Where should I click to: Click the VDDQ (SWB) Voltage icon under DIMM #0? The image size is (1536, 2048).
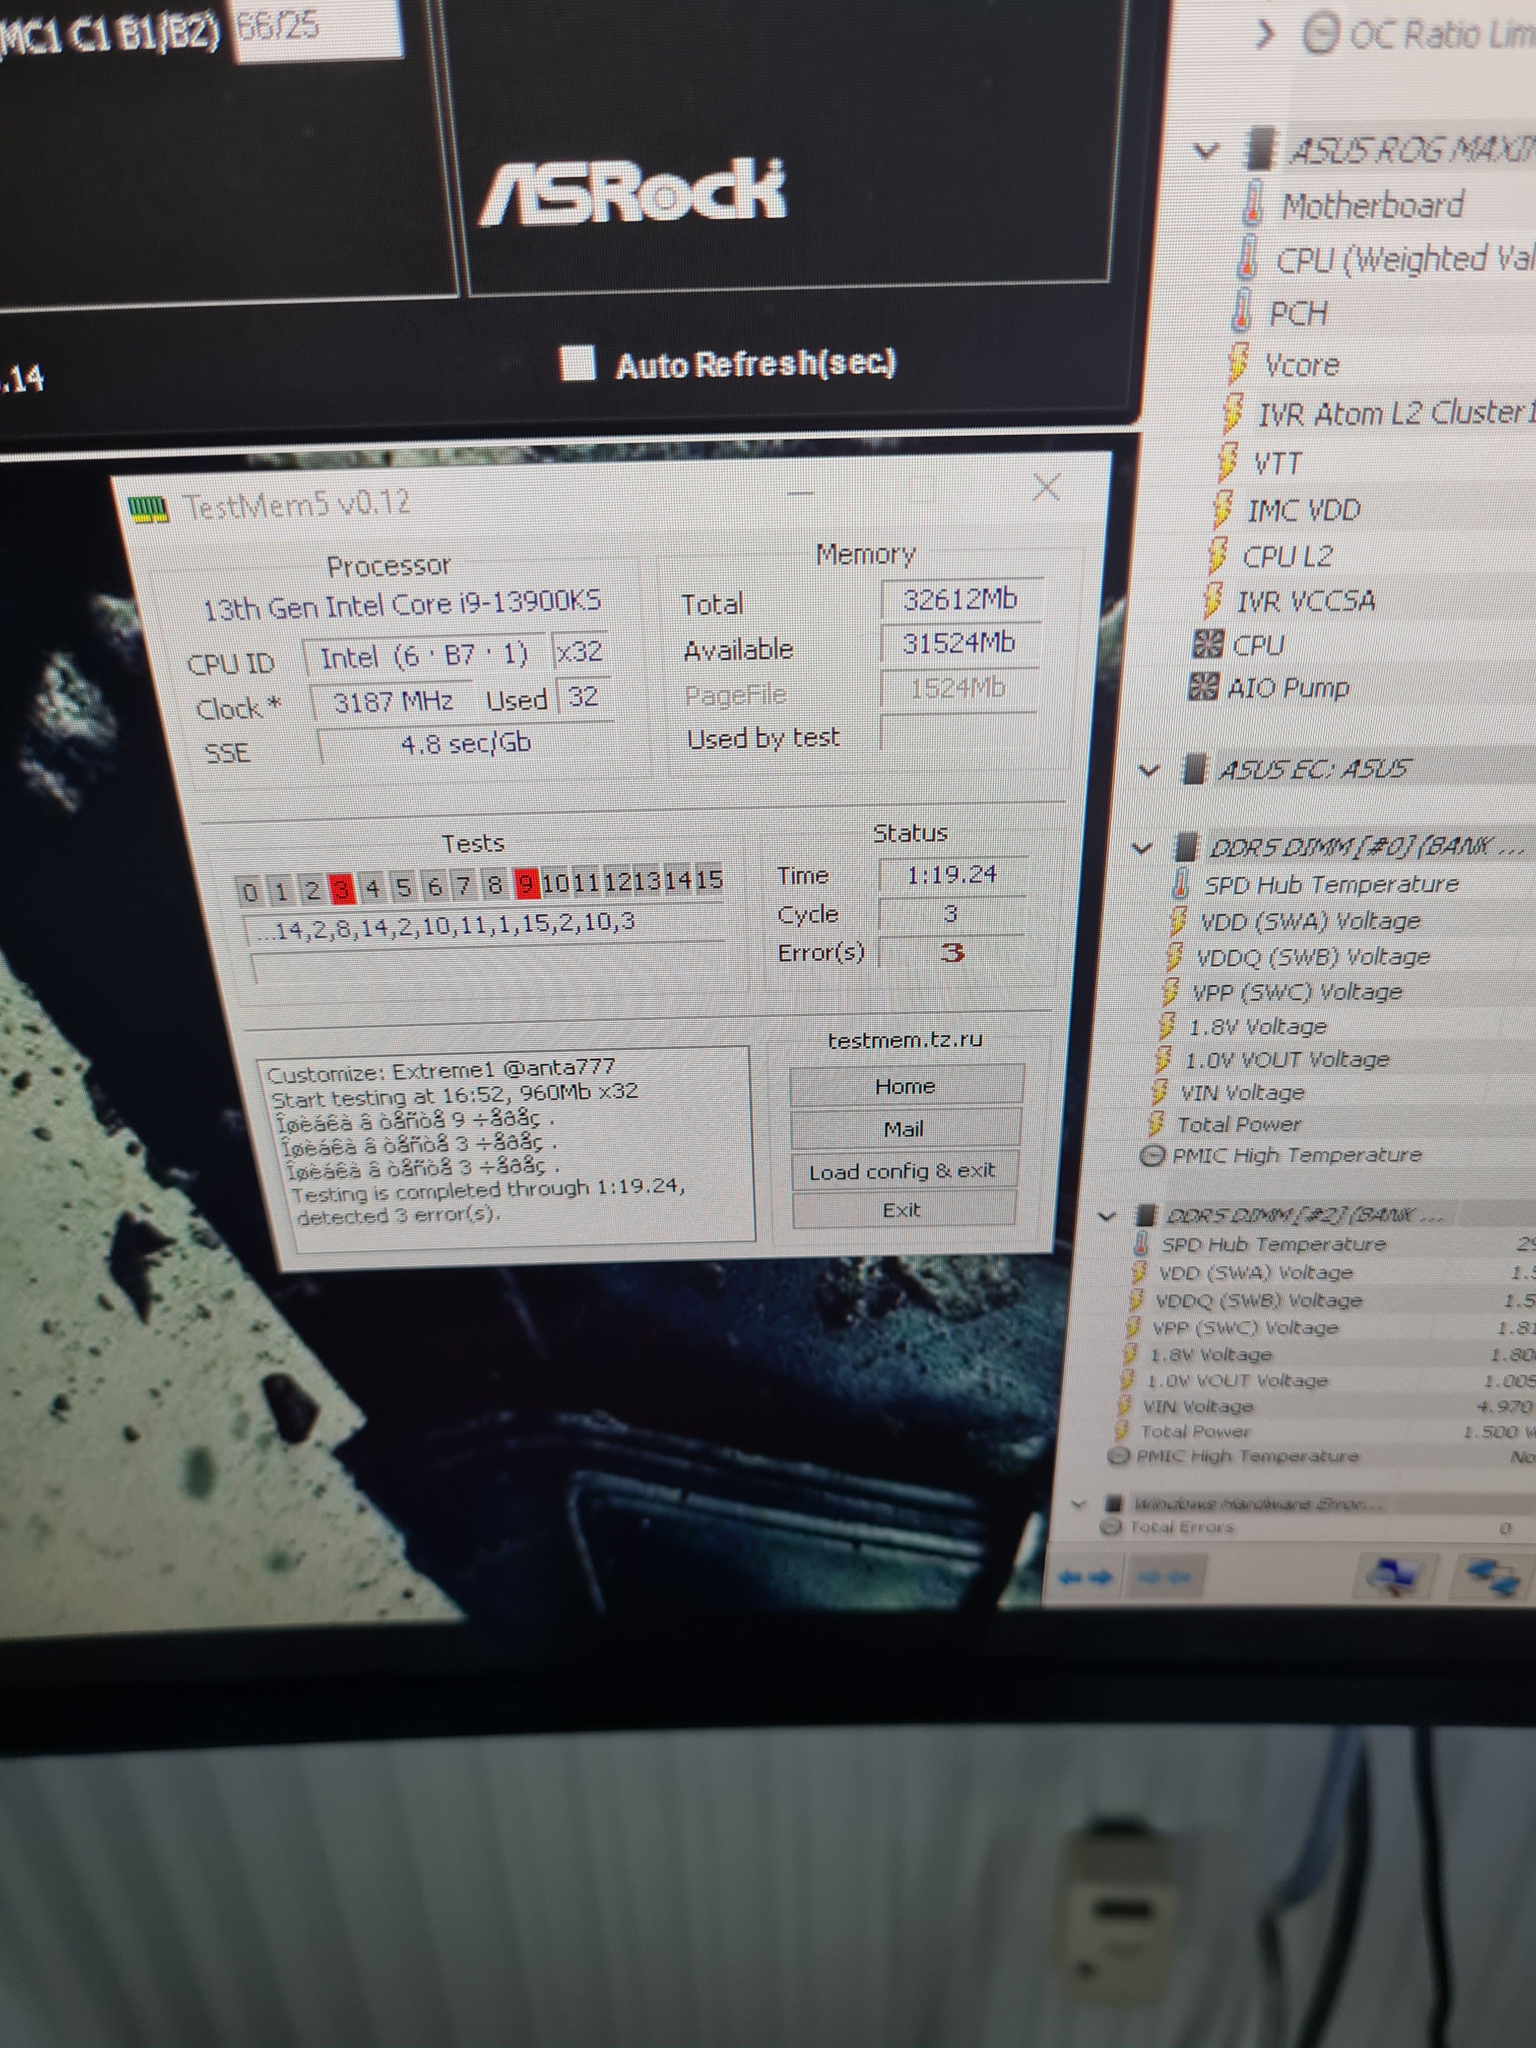[1173, 955]
